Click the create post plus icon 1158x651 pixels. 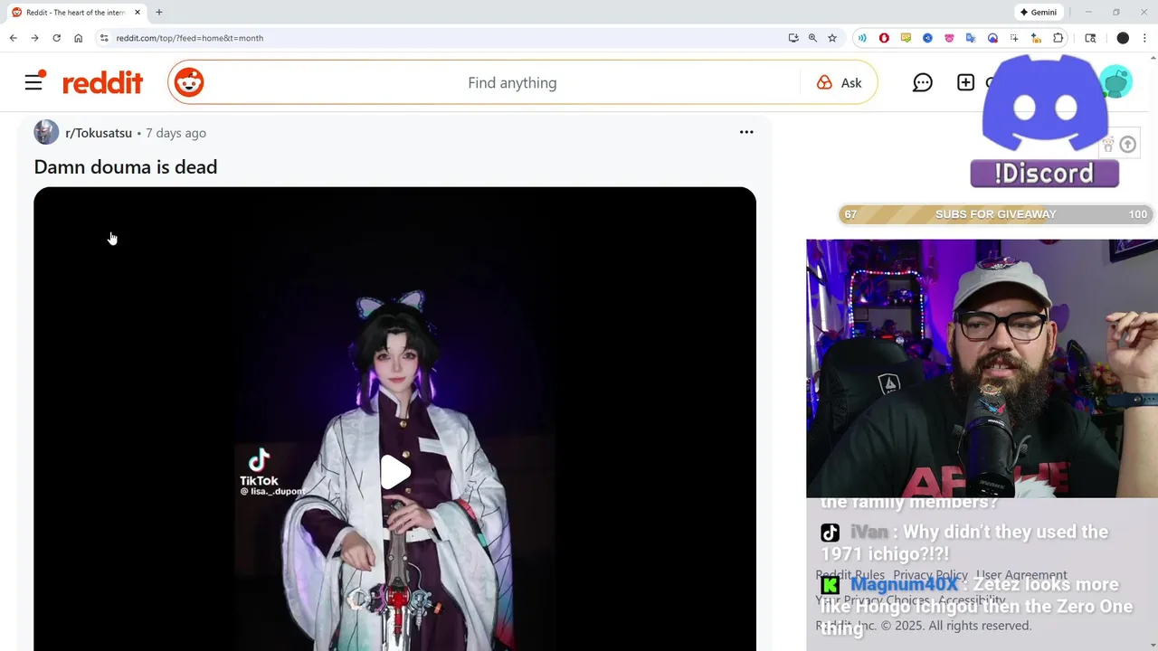coord(965,82)
